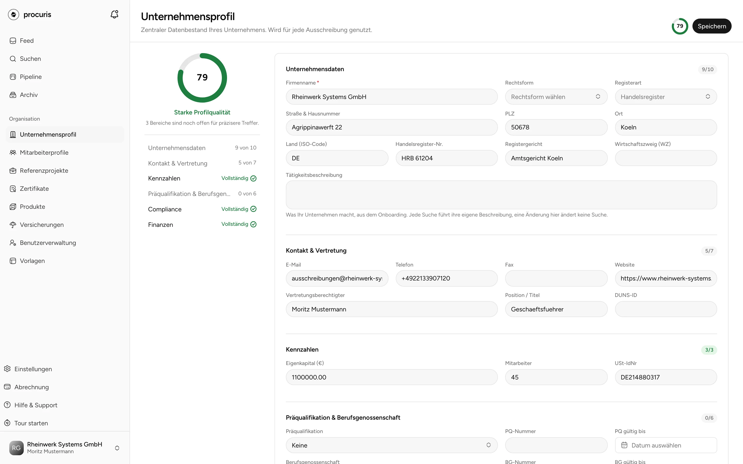This screenshot has height=464, width=743.
Task: Click the Suchen magnifier icon
Action: [x=13, y=59]
